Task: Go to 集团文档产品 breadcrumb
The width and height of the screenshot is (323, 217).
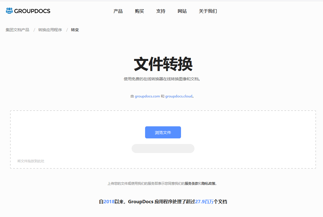Action: point(17,30)
